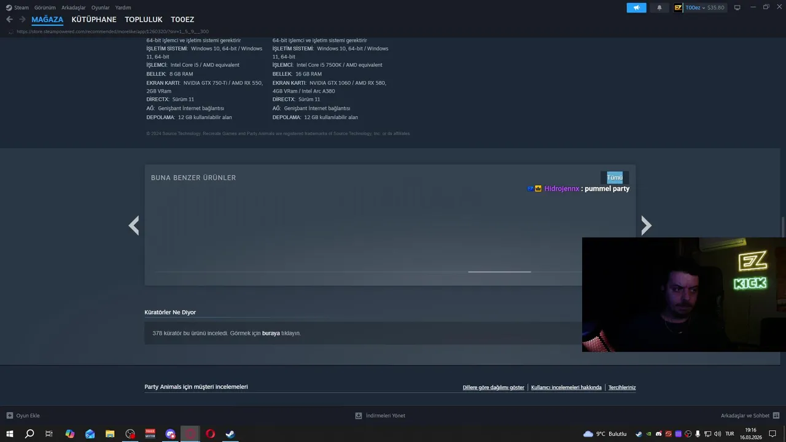Click the webcam overlay thumbnail
The width and height of the screenshot is (786, 442).
(x=683, y=295)
